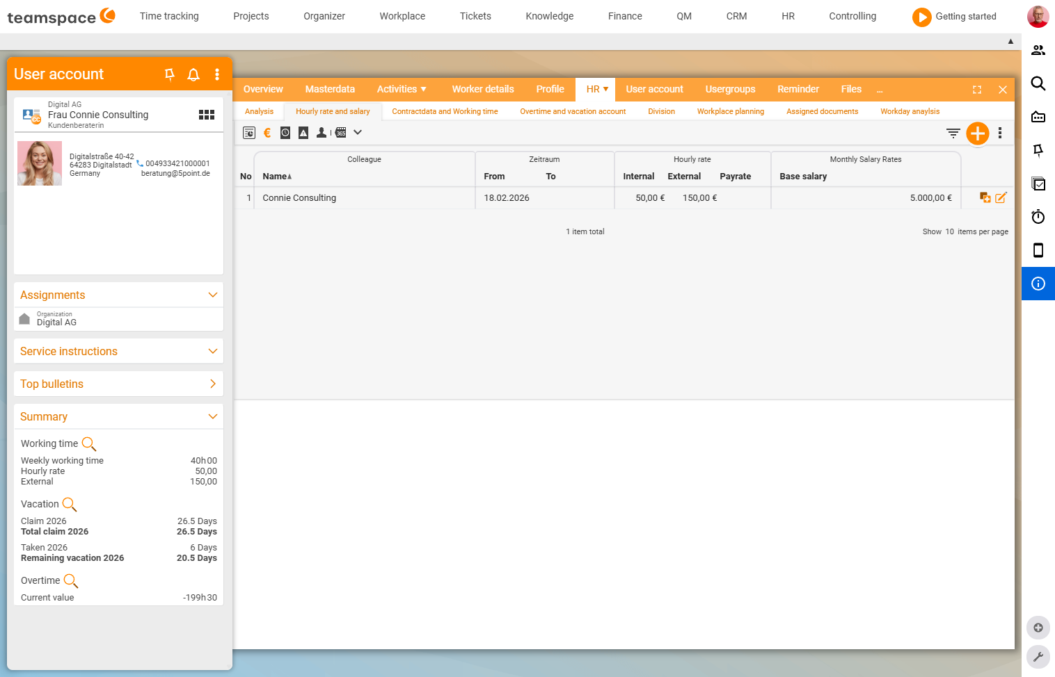Open the clock working time icon
Viewport: 1055px width, 677px height.
(285, 133)
